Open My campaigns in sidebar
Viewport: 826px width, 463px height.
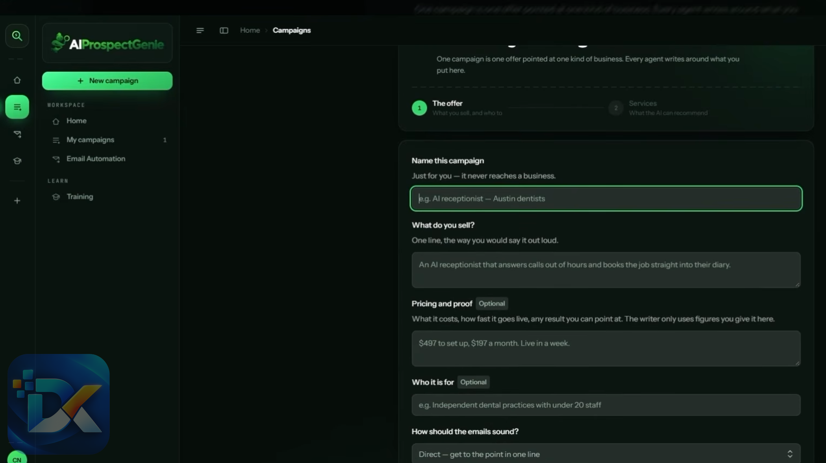(x=107, y=140)
